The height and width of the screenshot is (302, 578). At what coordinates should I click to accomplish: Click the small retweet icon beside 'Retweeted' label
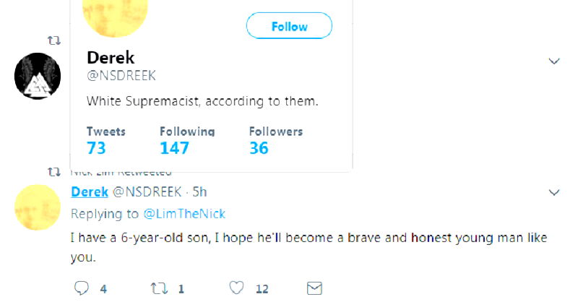coord(52,173)
